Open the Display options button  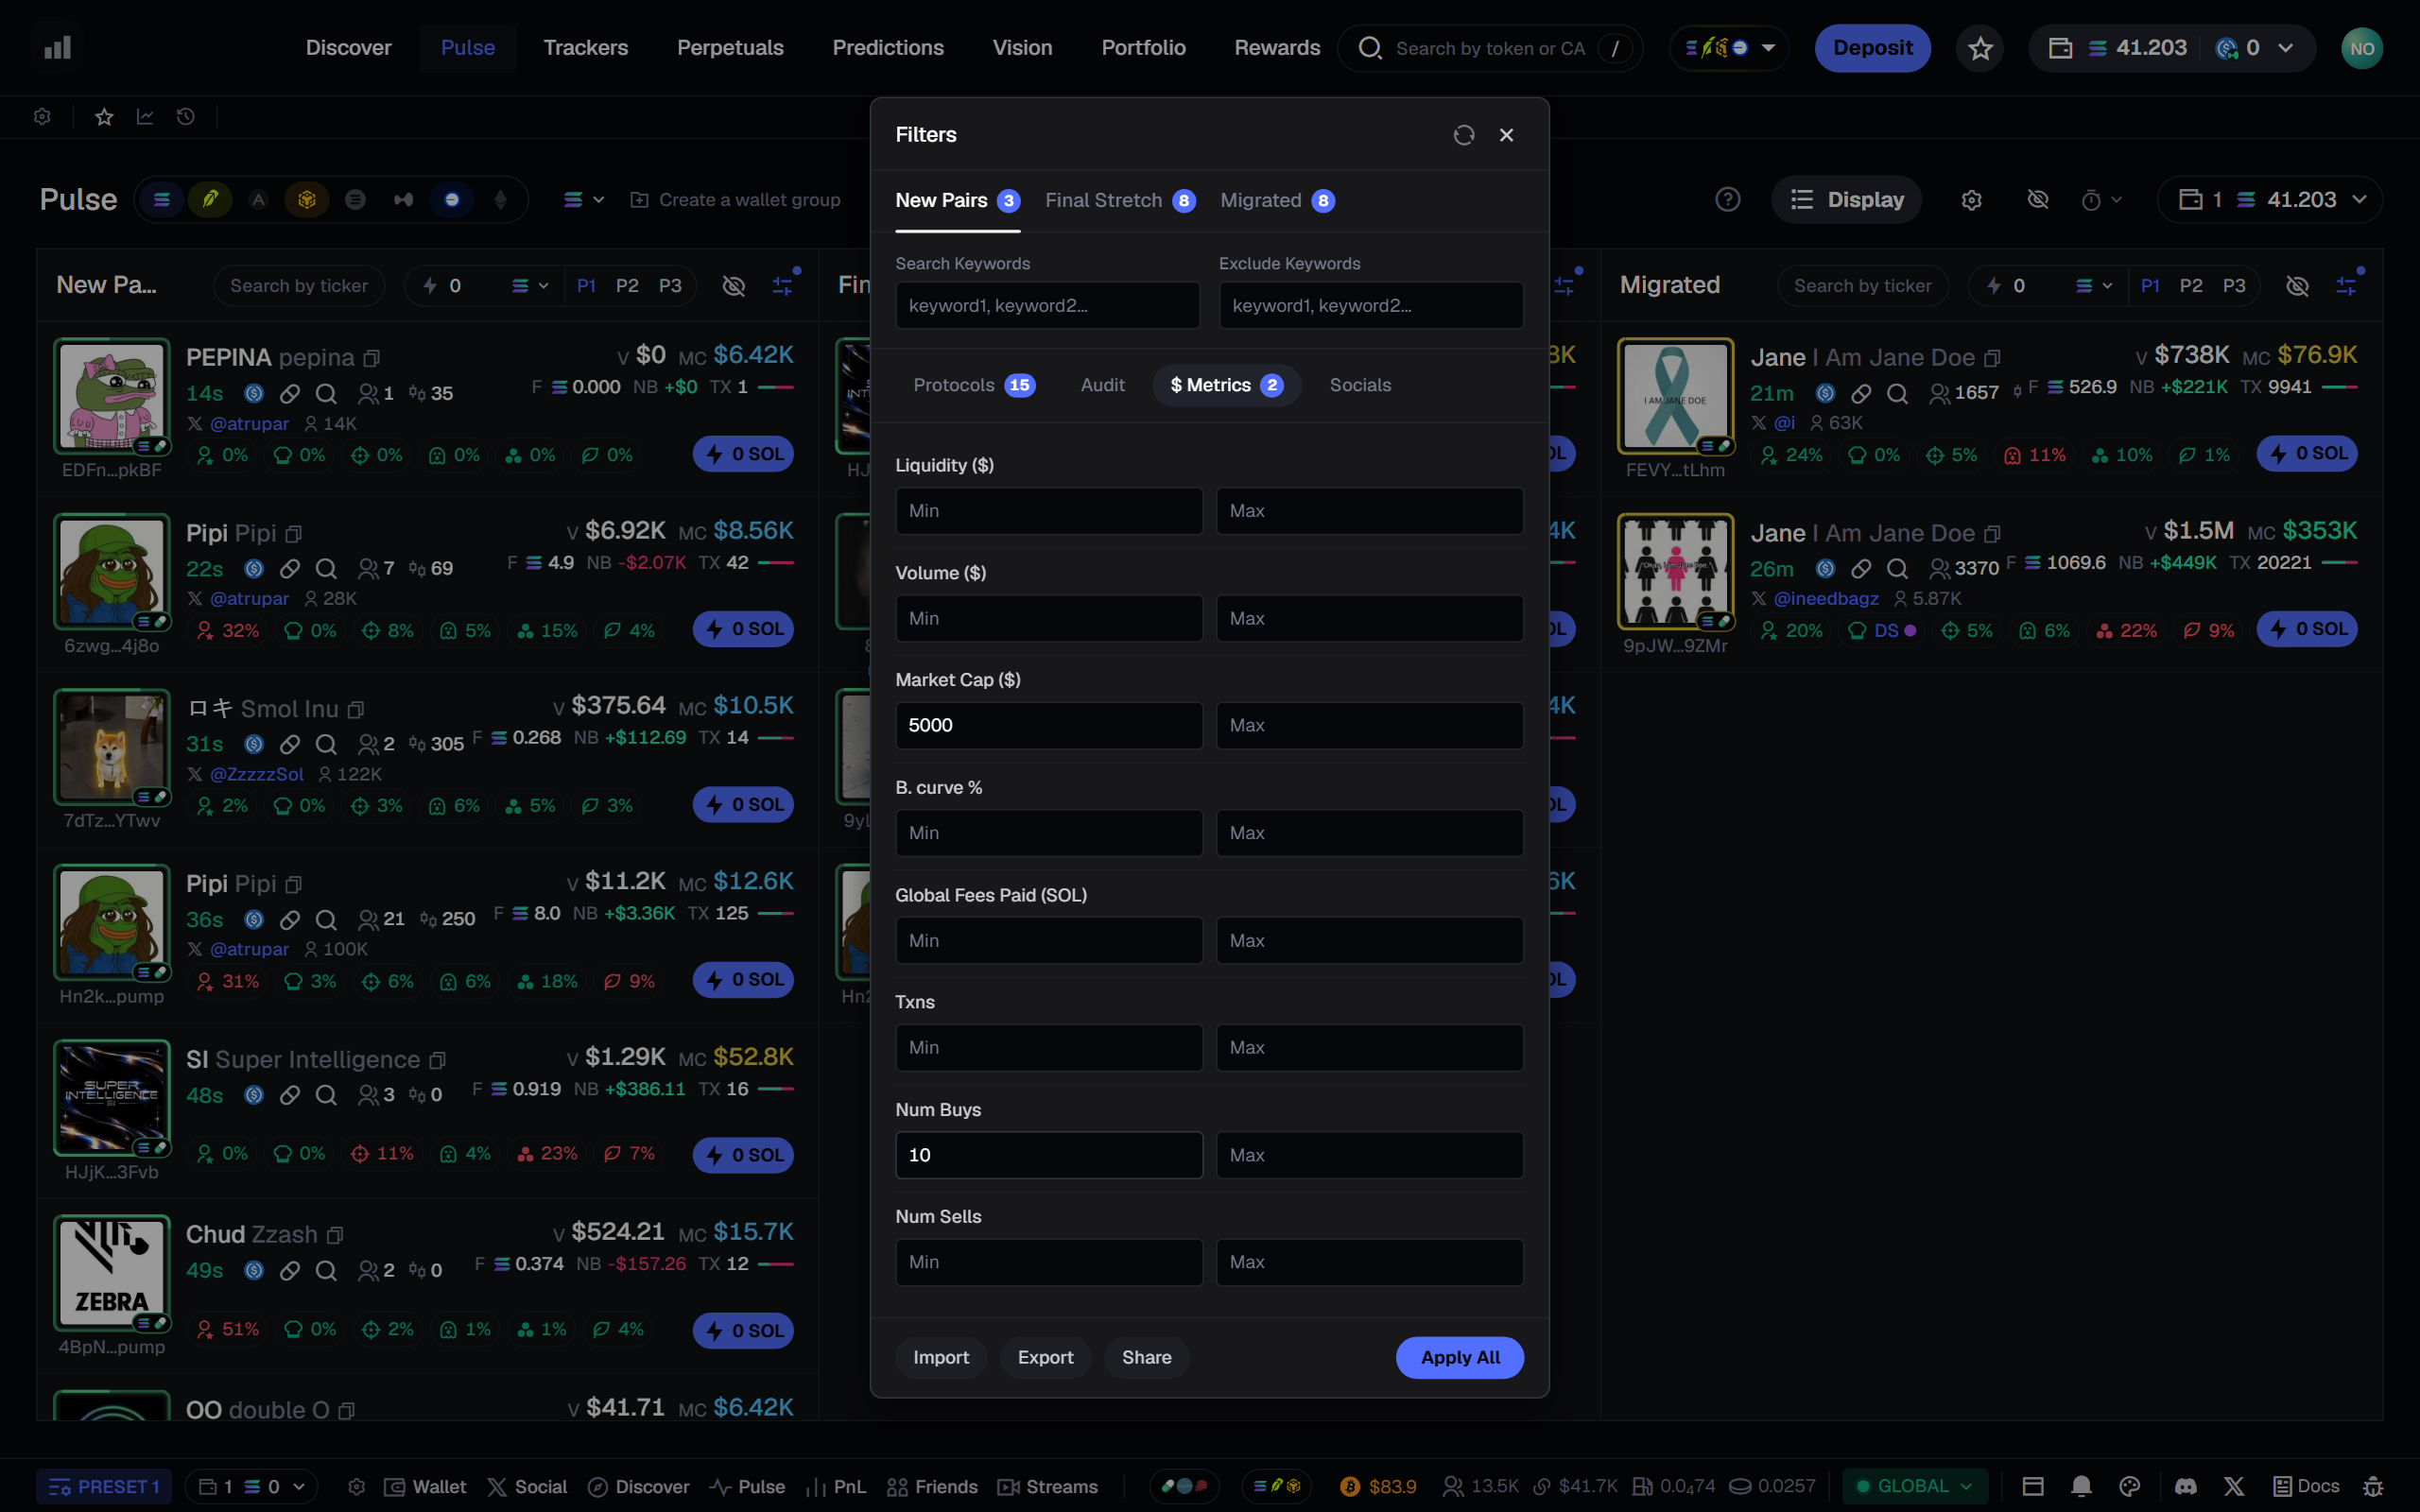pyautogui.click(x=1846, y=200)
